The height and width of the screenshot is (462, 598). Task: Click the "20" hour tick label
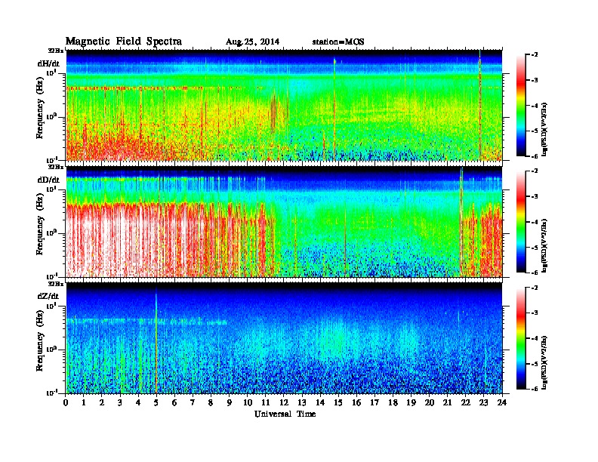coord(430,403)
